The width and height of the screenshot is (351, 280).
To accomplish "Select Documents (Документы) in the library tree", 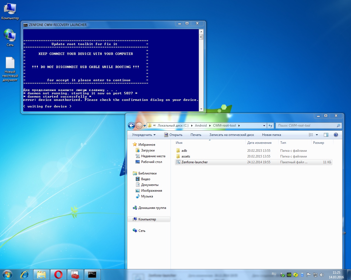I will click(x=150, y=185).
